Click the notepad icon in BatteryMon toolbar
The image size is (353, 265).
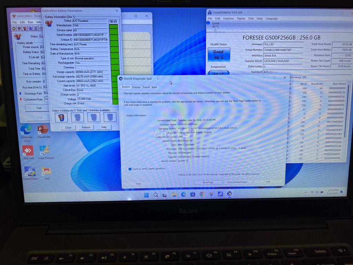[x=36, y=28]
